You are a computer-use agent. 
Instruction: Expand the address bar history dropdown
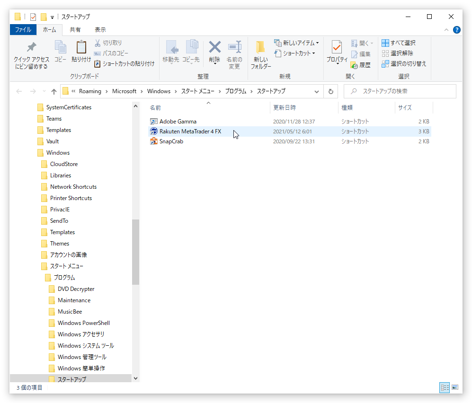[316, 91]
